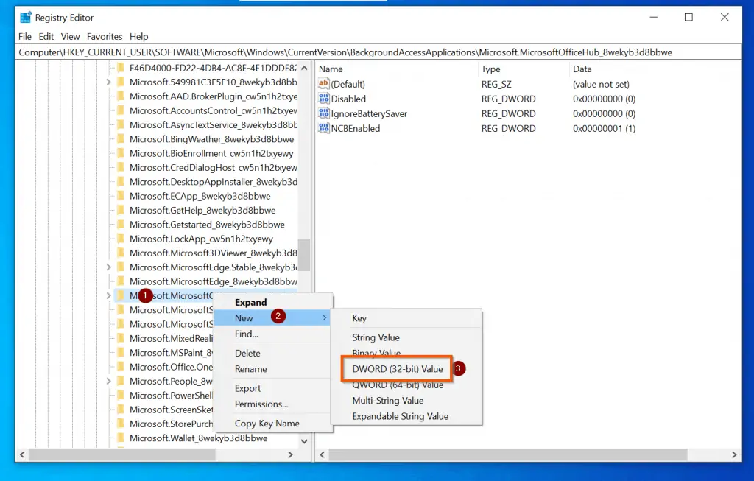
Task: Expand the Microsoft.MicrosoftEdge.Stable tree node
Action: (x=109, y=267)
